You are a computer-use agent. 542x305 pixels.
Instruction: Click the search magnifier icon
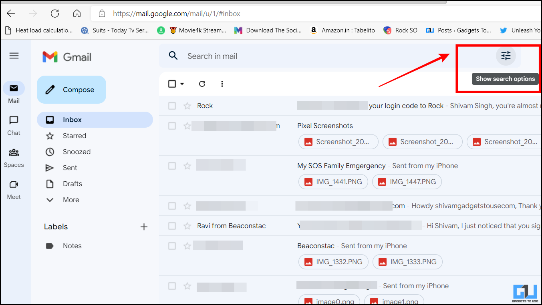pos(173,56)
